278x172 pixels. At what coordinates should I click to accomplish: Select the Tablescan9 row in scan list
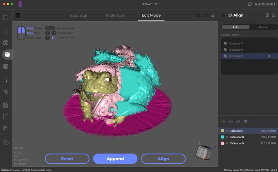tap(248, 143)
